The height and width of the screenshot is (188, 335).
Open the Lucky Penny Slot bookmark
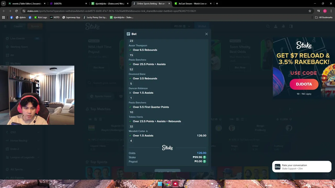pyautogui.click(x=95, y=17)
